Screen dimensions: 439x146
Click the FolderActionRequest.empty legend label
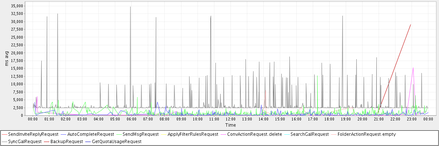point(367,134)
